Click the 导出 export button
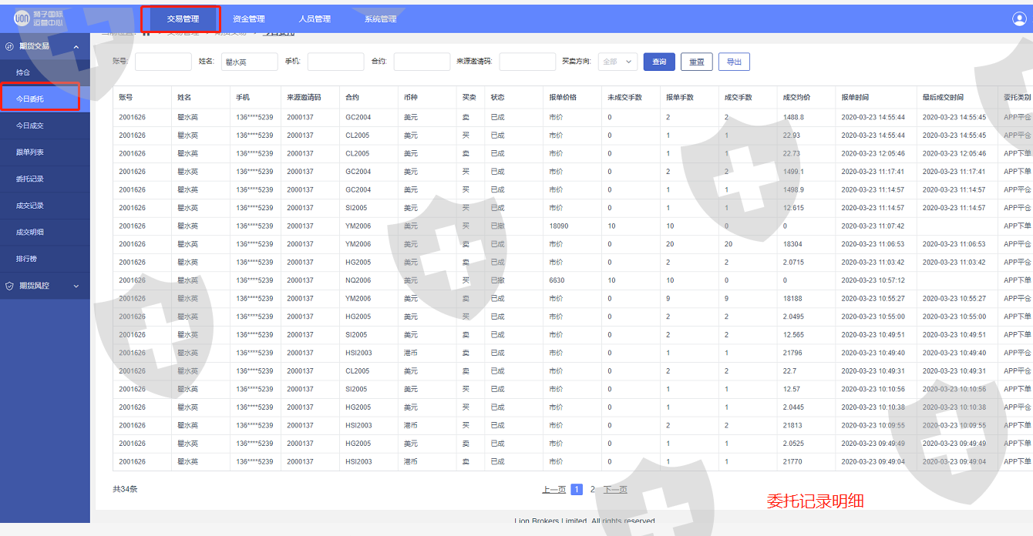The height and width of the screenshot is (536, 1033). click(734, 62)
